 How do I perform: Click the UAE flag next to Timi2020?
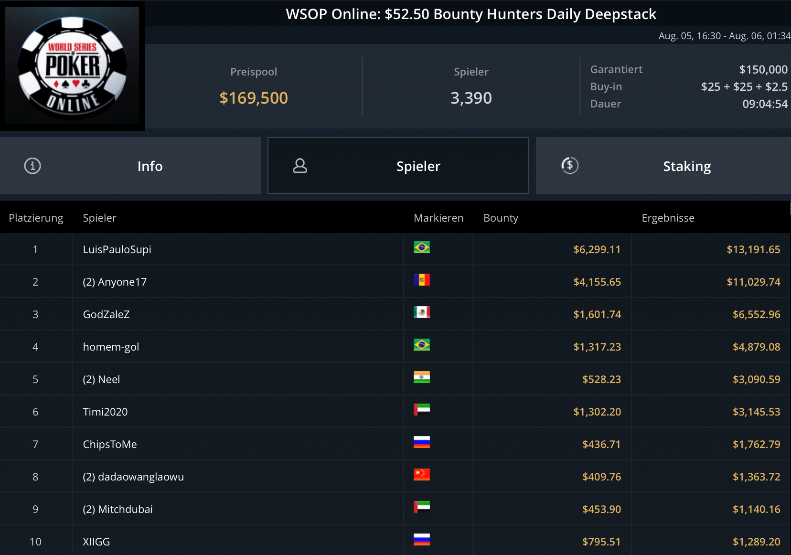421,410
